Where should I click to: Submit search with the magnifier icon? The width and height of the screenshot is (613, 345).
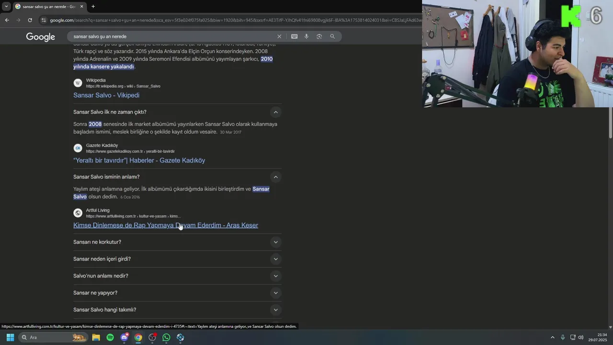(332, 36)
